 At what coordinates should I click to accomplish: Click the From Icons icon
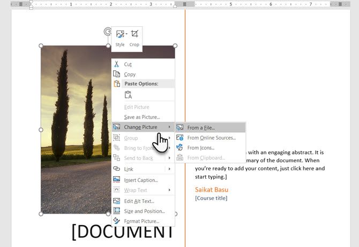click(x=179, y=148)
